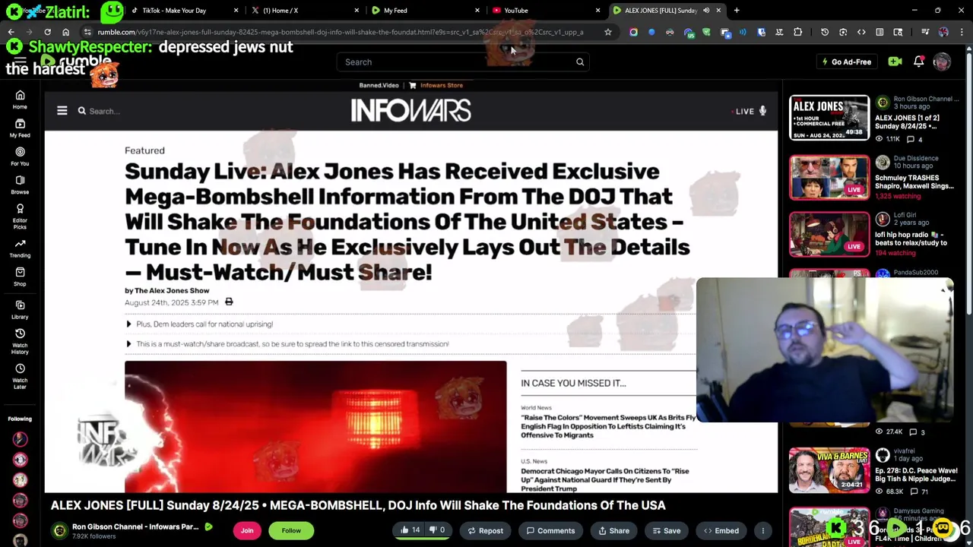This screenshot has height=547, width=973.
Task: Open Schmuley TRASHES Shapiro live video
Action: 829,178
